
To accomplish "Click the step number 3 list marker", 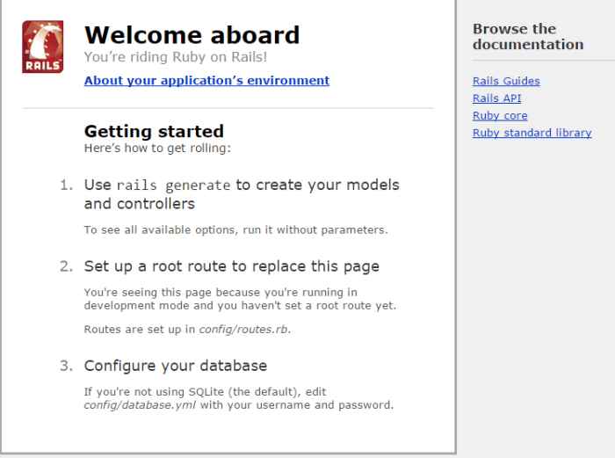I will pyautogui.click(x=66, y=366).
